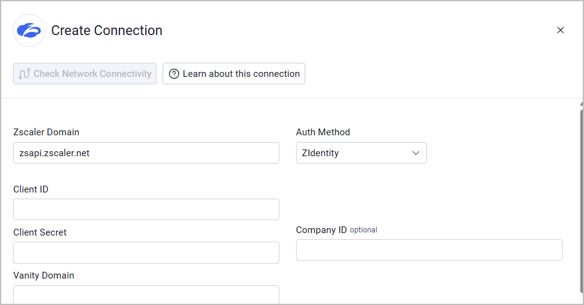Click the Create Connection title text

coord(106,31)
